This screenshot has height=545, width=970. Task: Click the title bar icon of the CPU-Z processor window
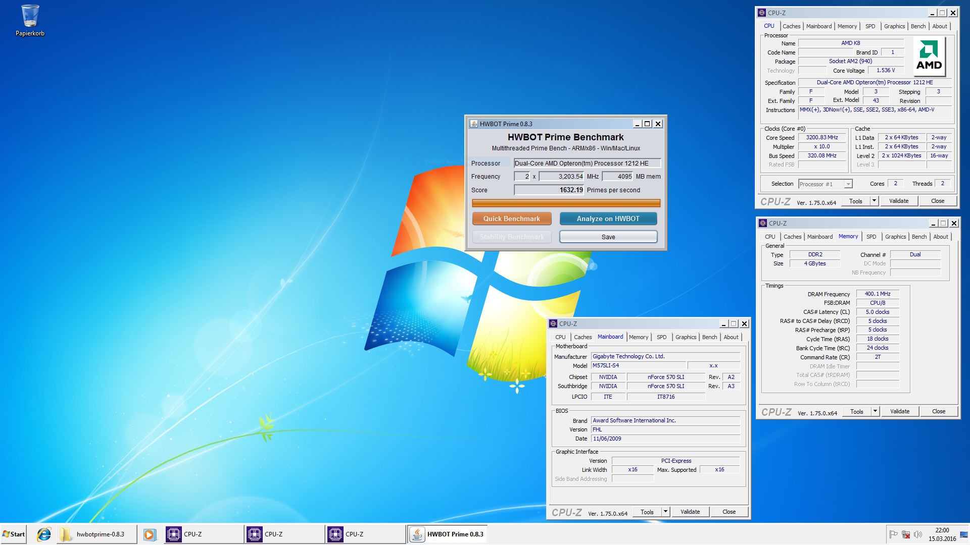[762, 13]
